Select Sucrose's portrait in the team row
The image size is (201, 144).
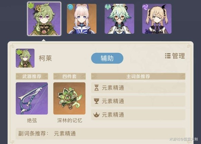(119, 19)
